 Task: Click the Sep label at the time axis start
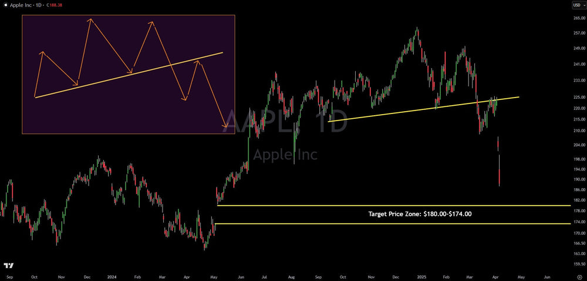(x=9, y=276)
